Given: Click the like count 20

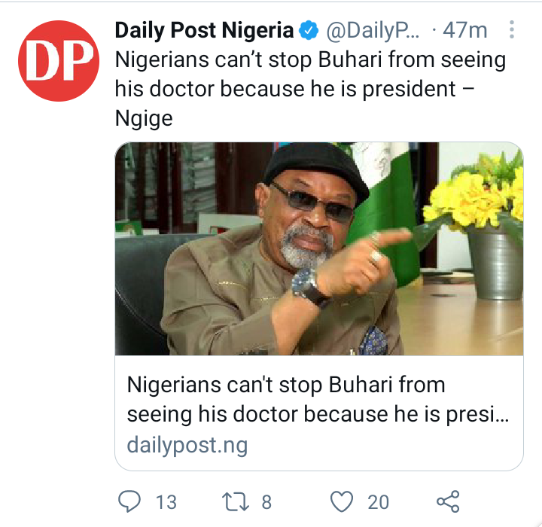Looking at the screenshot, I should (x=378, y=502).
